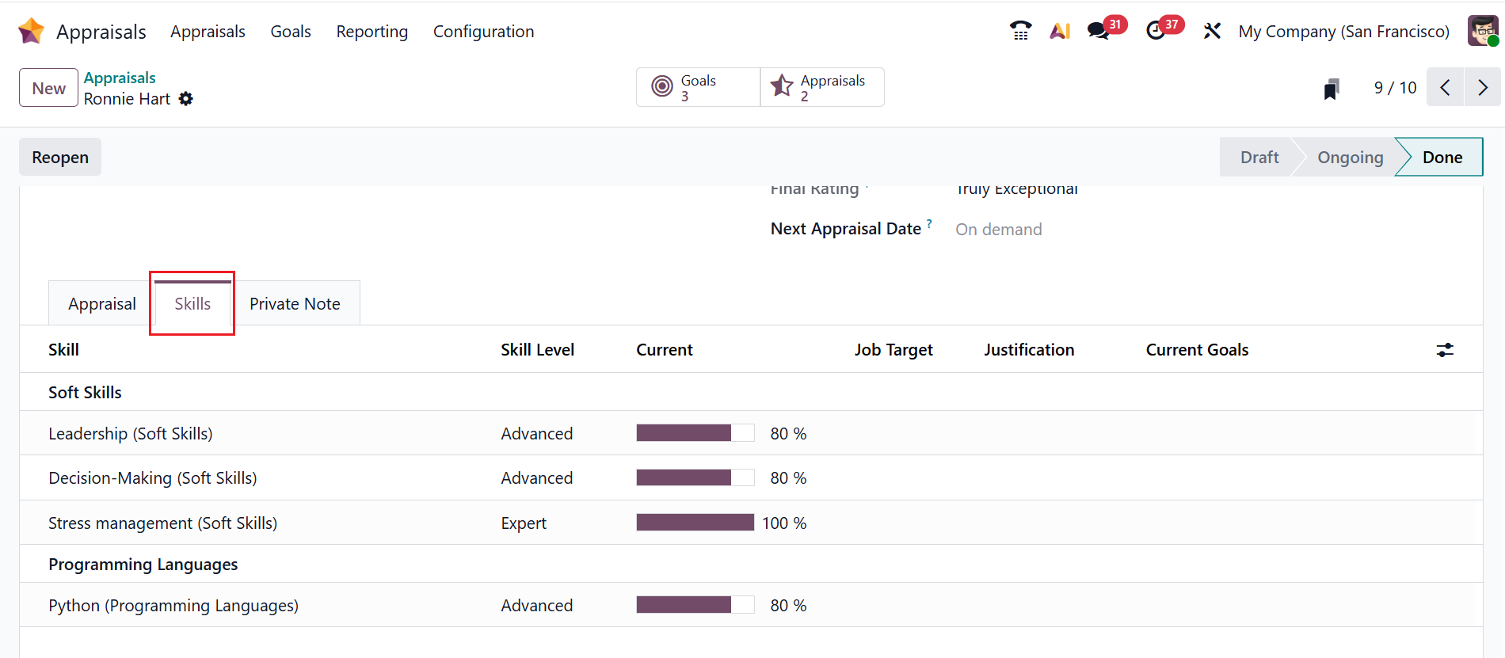Go to the next record arrow
Viewport: 1505px width, 658px height.
pyautogui.click(x=1482, y=88)
